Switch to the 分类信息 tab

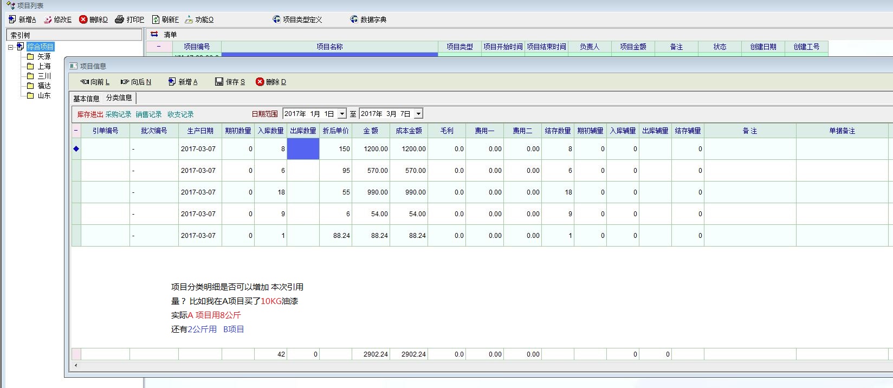[119, 98]
